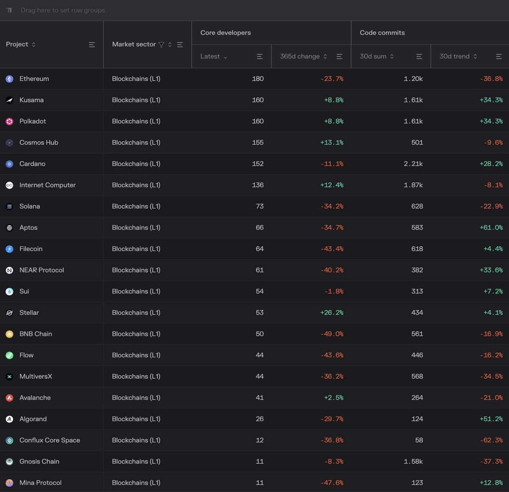Click the Market sector filter funnel icon
509x492 pixels.
pyautogui.click(x=161, y=45)
